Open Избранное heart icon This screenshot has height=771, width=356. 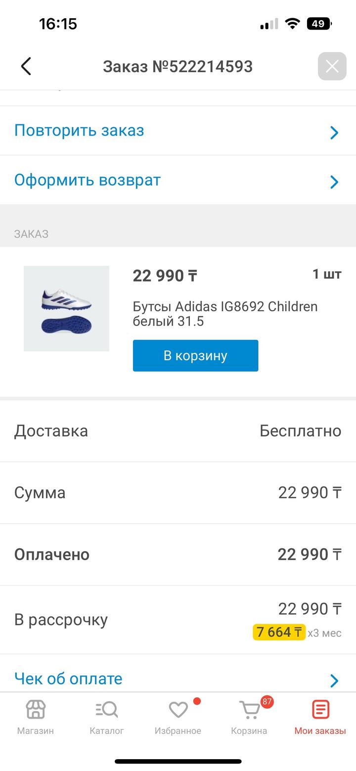pos(178,710)
